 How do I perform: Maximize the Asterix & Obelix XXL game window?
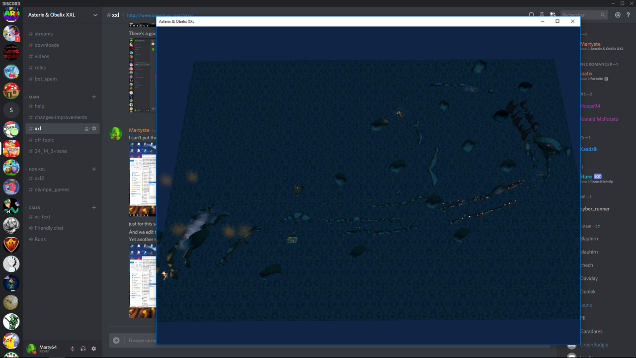click(x=557, y=21)
